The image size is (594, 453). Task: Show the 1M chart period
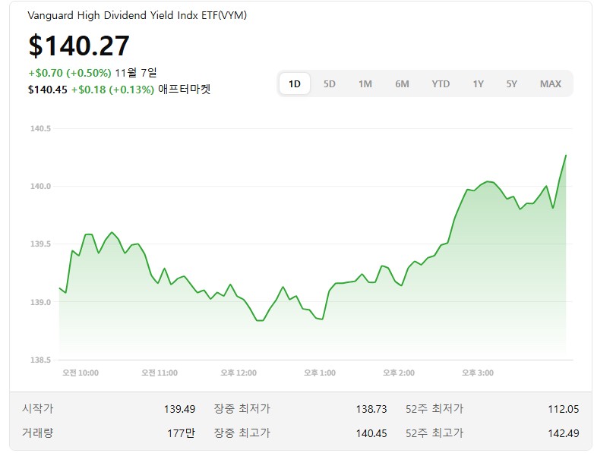pos(365,83)
